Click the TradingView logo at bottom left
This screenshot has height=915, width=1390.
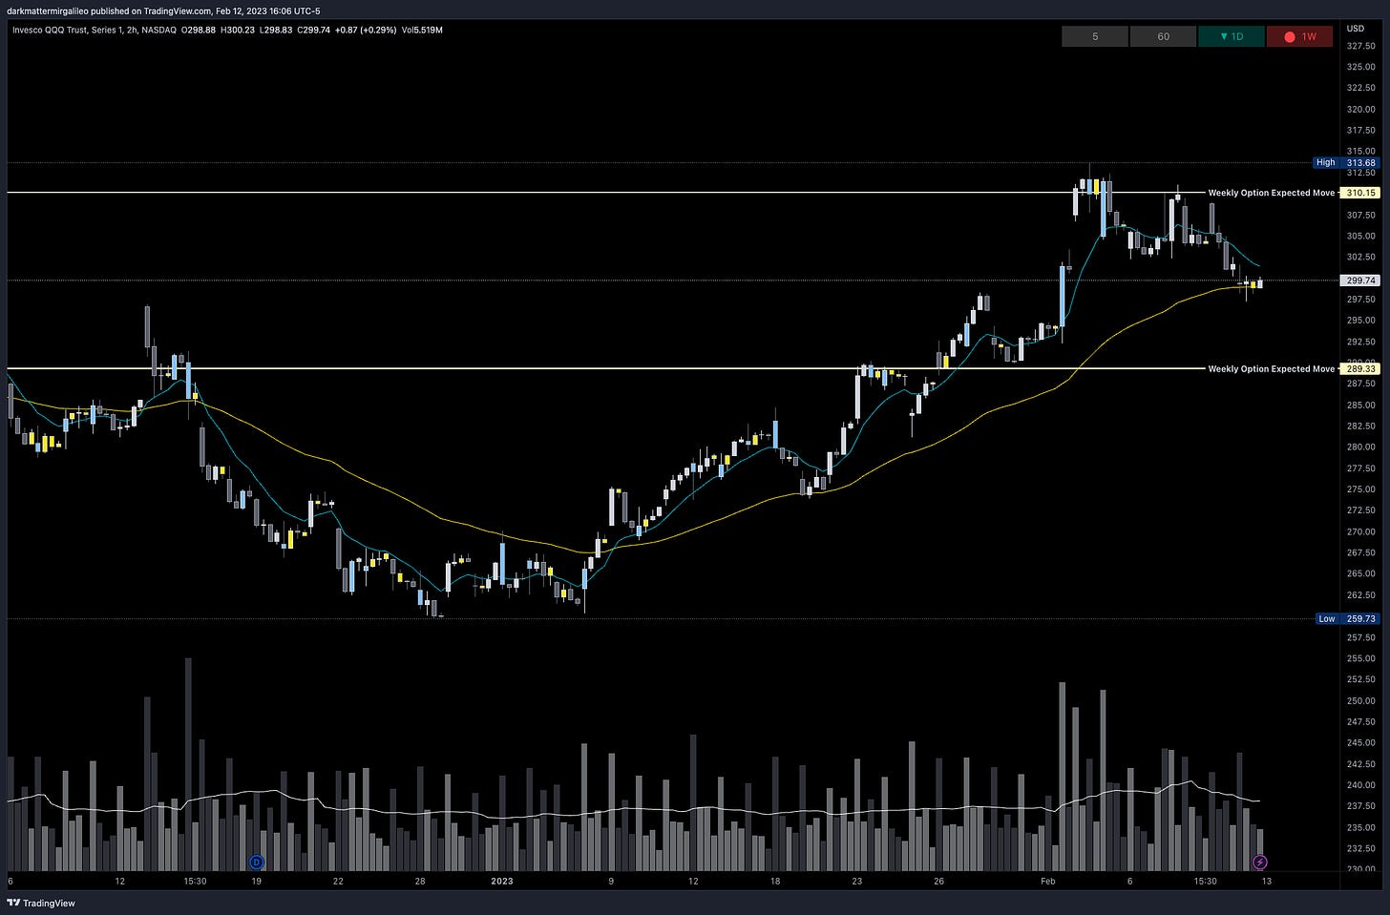[x=41, y=903]
